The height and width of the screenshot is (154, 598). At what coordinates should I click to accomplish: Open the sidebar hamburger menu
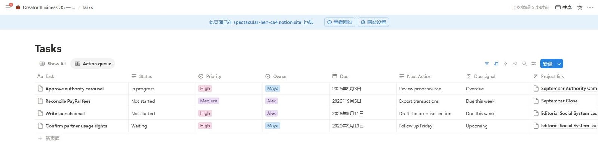coord(8,7)
